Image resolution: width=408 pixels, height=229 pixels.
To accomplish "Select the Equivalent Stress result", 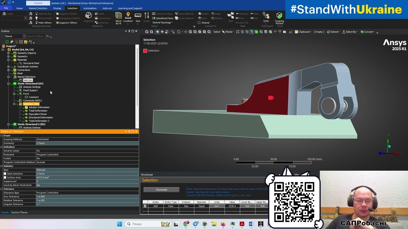I will (x=38, y=114).
